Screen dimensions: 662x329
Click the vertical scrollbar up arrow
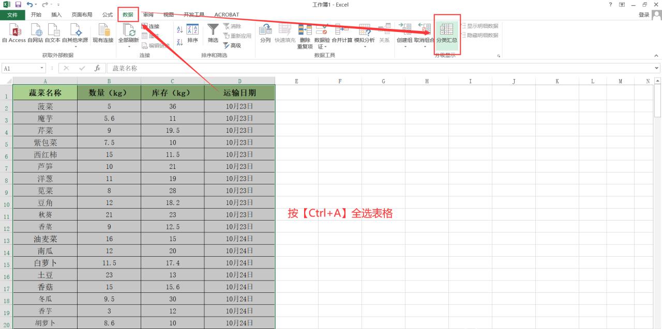(x=658, y=81)
